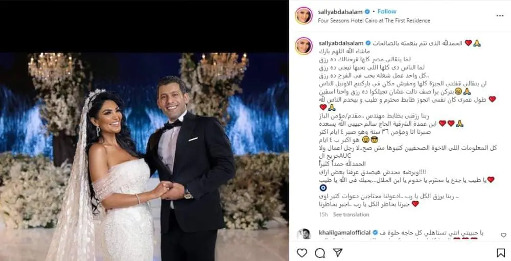
Task: Click the 15h post timestamp
Action: coord(323,215)
